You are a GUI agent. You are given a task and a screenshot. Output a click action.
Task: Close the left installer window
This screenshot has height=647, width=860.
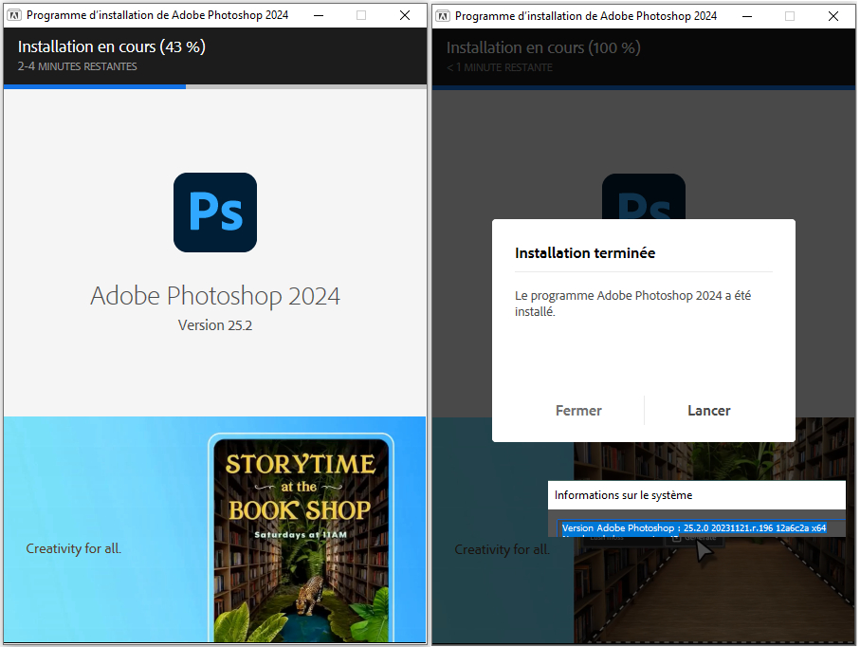coord(405,15)
